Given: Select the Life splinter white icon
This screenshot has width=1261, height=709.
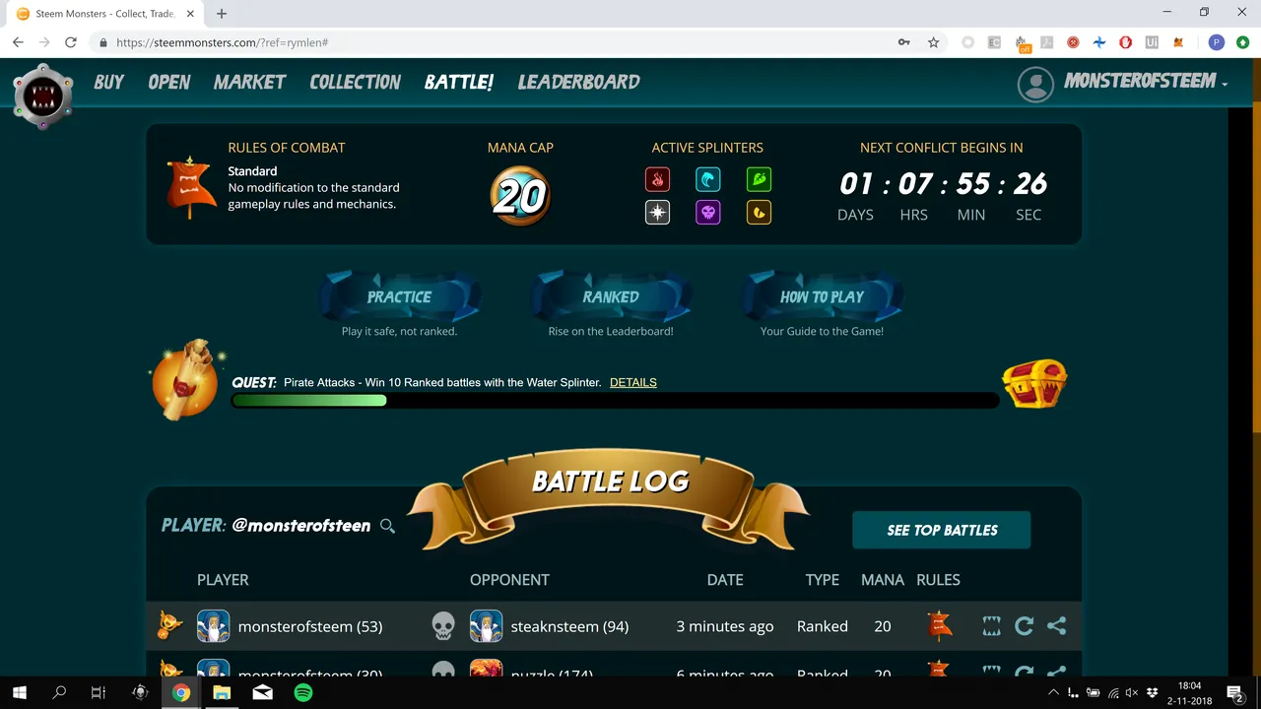Looking at the screenshot, I should click(x=657, y=212).
